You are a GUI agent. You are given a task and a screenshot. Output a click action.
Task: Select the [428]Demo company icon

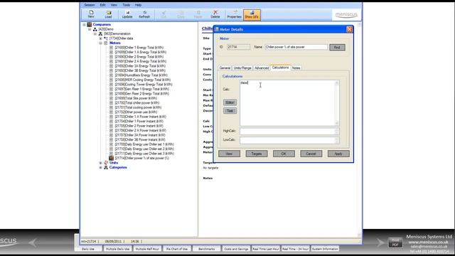(95, 29)
